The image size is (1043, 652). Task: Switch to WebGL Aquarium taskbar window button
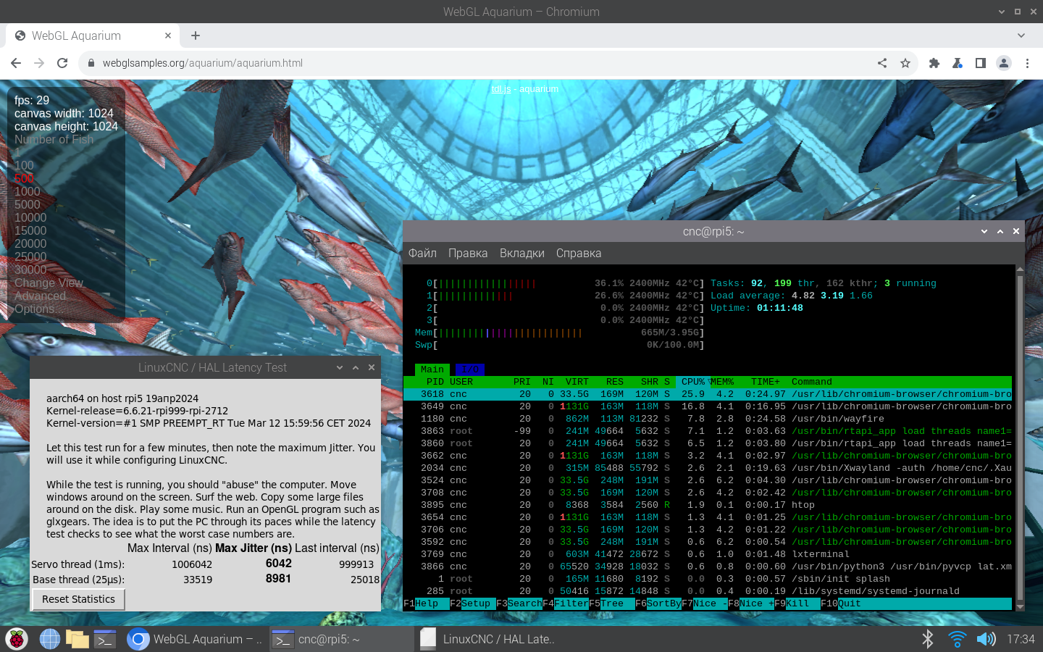coord(194,639)
